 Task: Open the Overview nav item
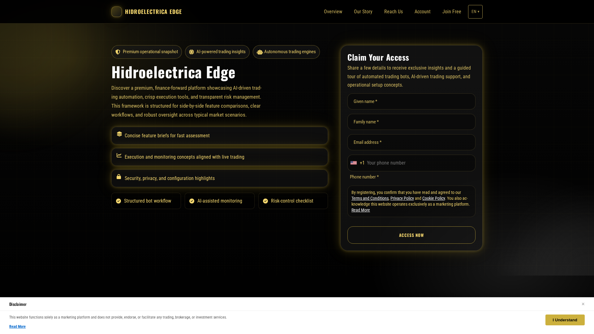click(333, 12)
